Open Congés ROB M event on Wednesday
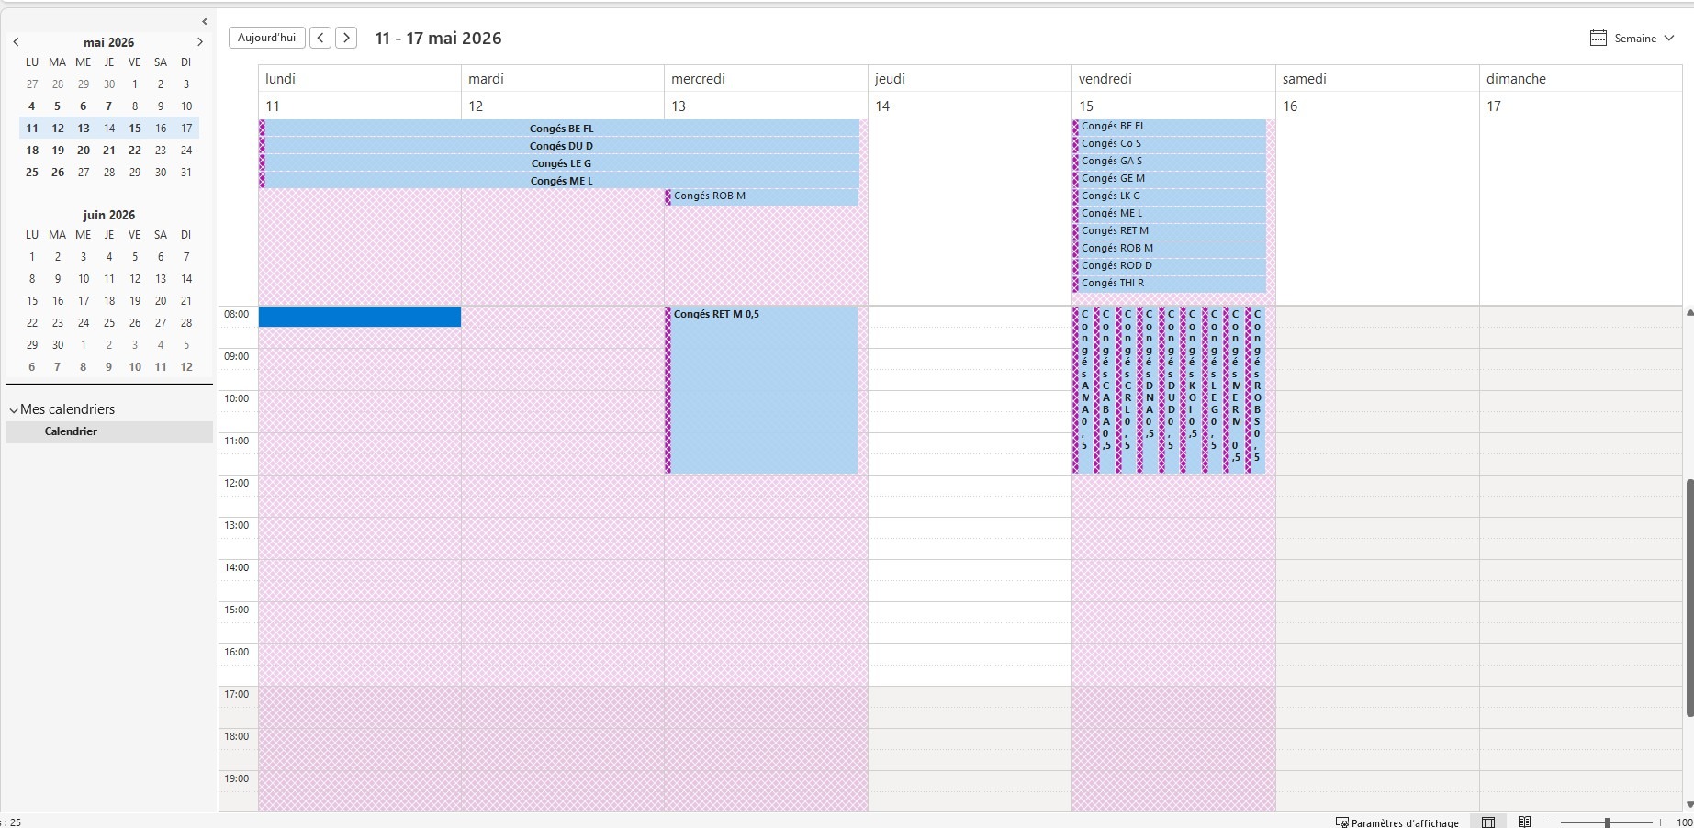 pyautogui.click(x=762, y=196)
